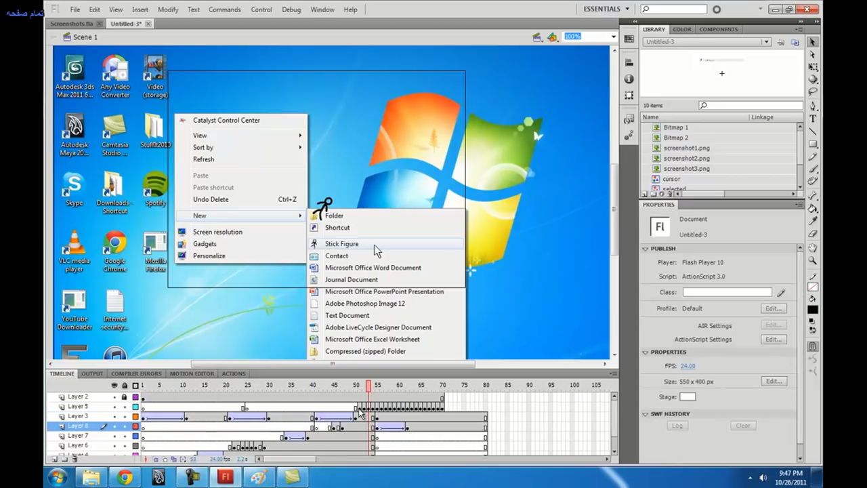Click the Stage color swatch
The height and width of the screenshot is (488, 867).
(x=688, y=397)
